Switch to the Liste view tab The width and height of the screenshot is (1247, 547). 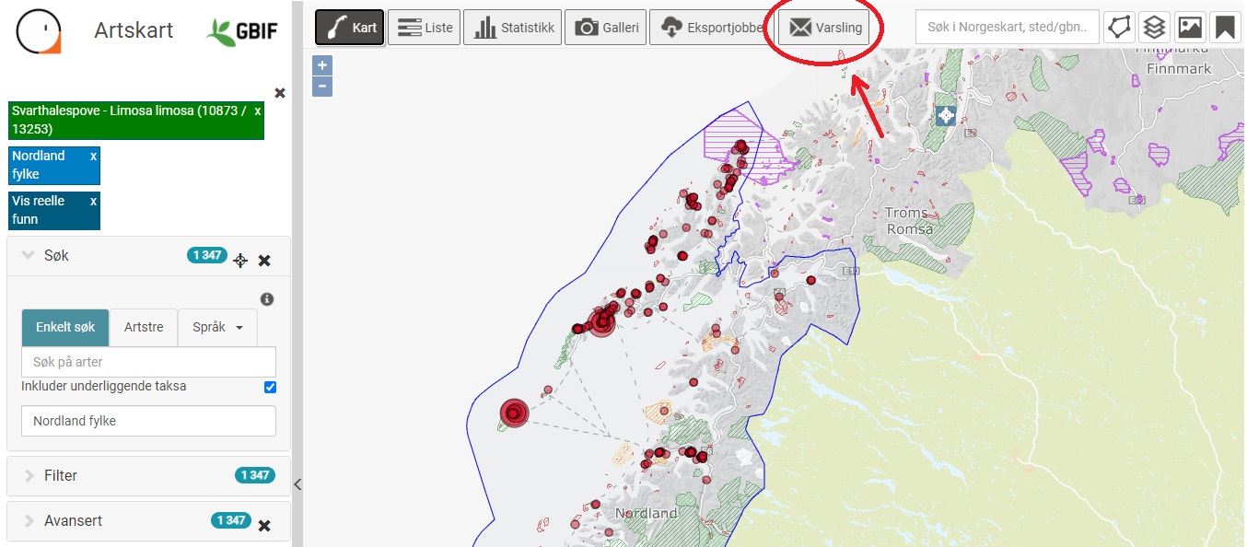click(x=425, y=28)
